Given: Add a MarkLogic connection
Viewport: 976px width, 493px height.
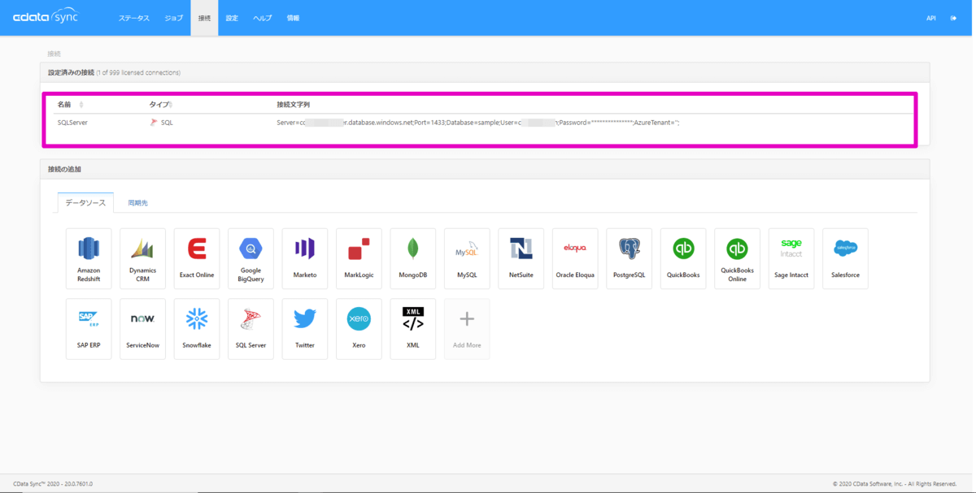Looking at the screenshot, I should [359, 258].
